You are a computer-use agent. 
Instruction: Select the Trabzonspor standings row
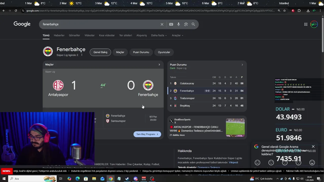tap(207, 98)
